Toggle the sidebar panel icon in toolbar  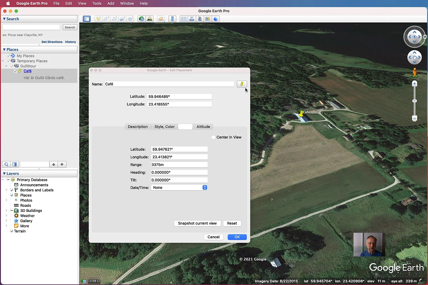coord(87,19)
